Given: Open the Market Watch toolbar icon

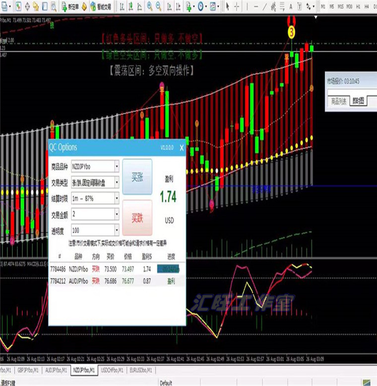Looking at the screenshot, I should (x=18, y=6).
